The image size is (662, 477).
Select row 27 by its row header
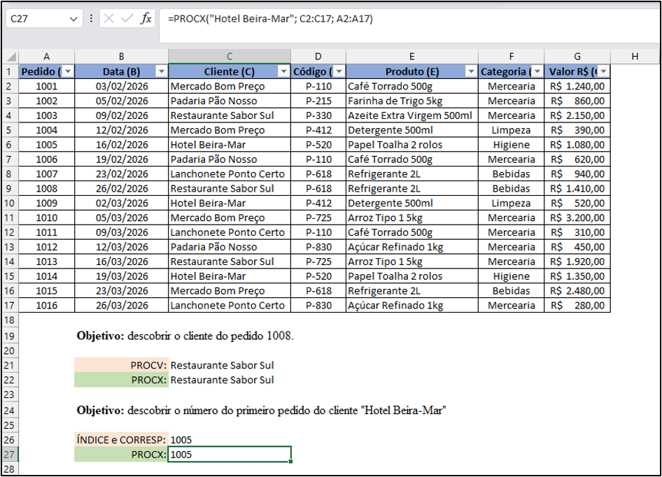click(9, 455)
